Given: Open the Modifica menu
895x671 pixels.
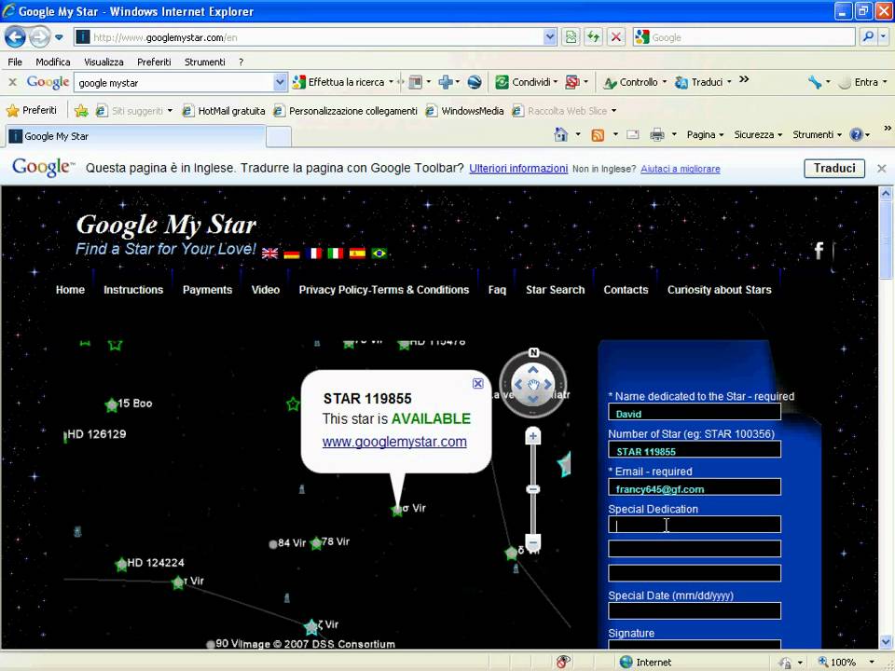Looking at the screenshot, I should coord(53,62).
